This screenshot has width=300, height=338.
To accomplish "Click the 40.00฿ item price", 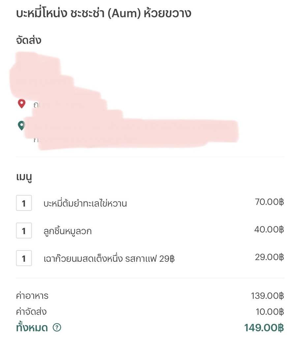I will [x=269, y=229].
